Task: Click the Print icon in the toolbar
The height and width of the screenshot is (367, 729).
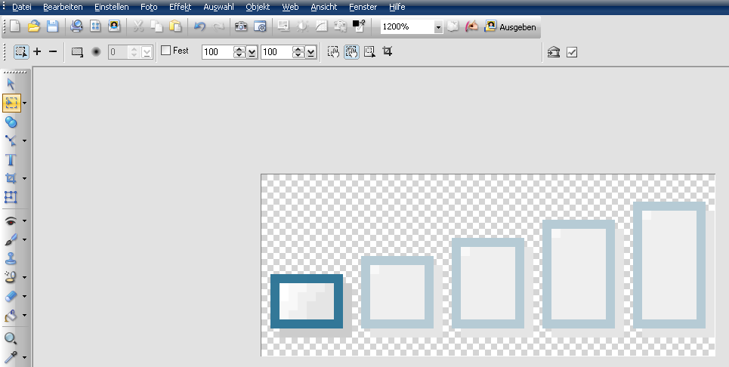Action: [76, 26]
